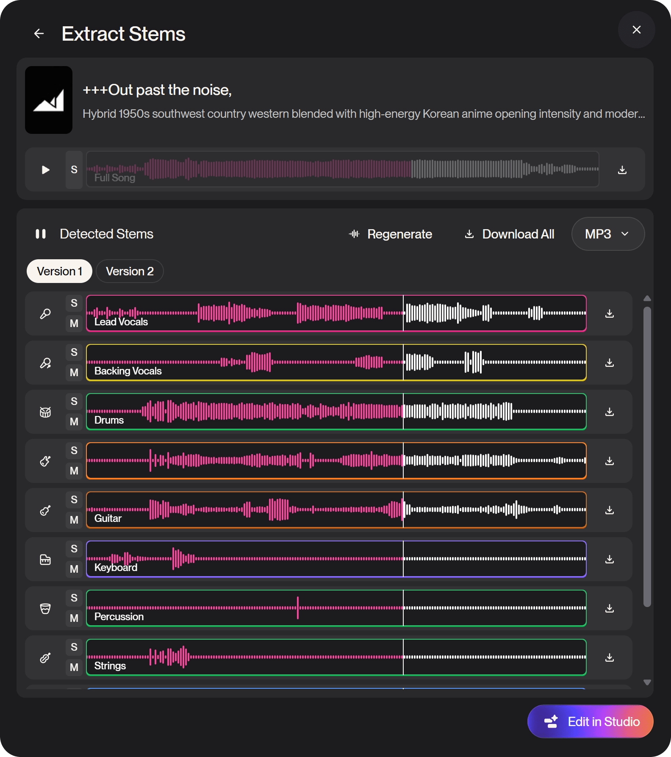Jump to a point in Keyboard waveform

pos(336,559)
